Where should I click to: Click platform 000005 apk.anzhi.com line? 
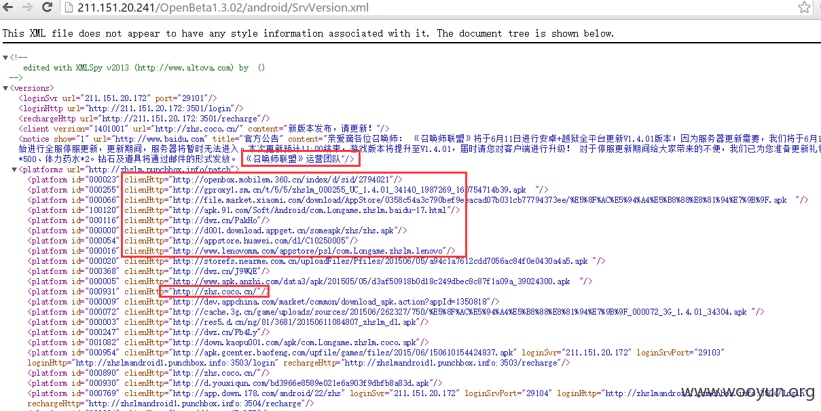(x=310, y=281)
